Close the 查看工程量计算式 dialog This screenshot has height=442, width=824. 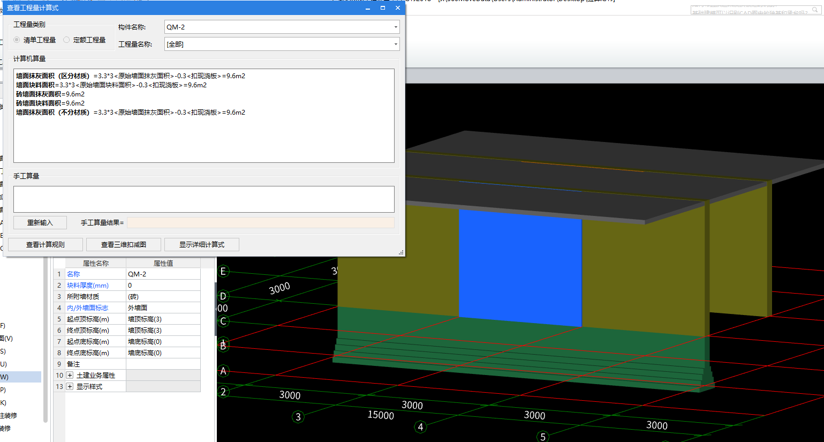coord(398,8)
